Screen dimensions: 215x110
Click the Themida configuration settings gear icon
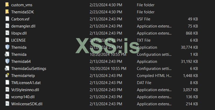tap(7, 54)
